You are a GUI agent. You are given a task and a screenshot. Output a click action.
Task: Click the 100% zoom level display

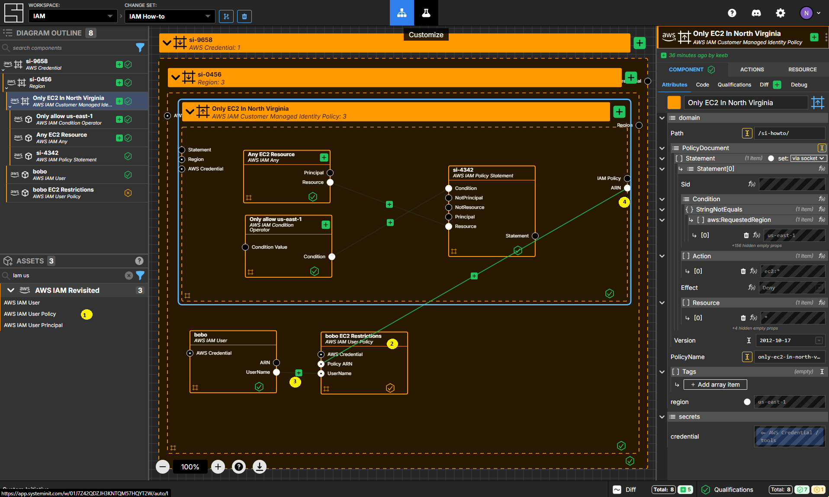click(x=190, y=467)
